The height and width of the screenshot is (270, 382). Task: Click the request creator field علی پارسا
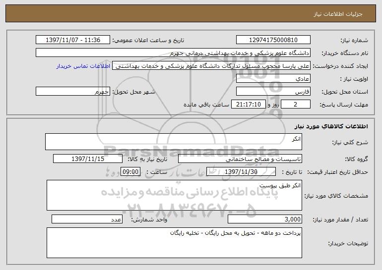pos(211,66)
